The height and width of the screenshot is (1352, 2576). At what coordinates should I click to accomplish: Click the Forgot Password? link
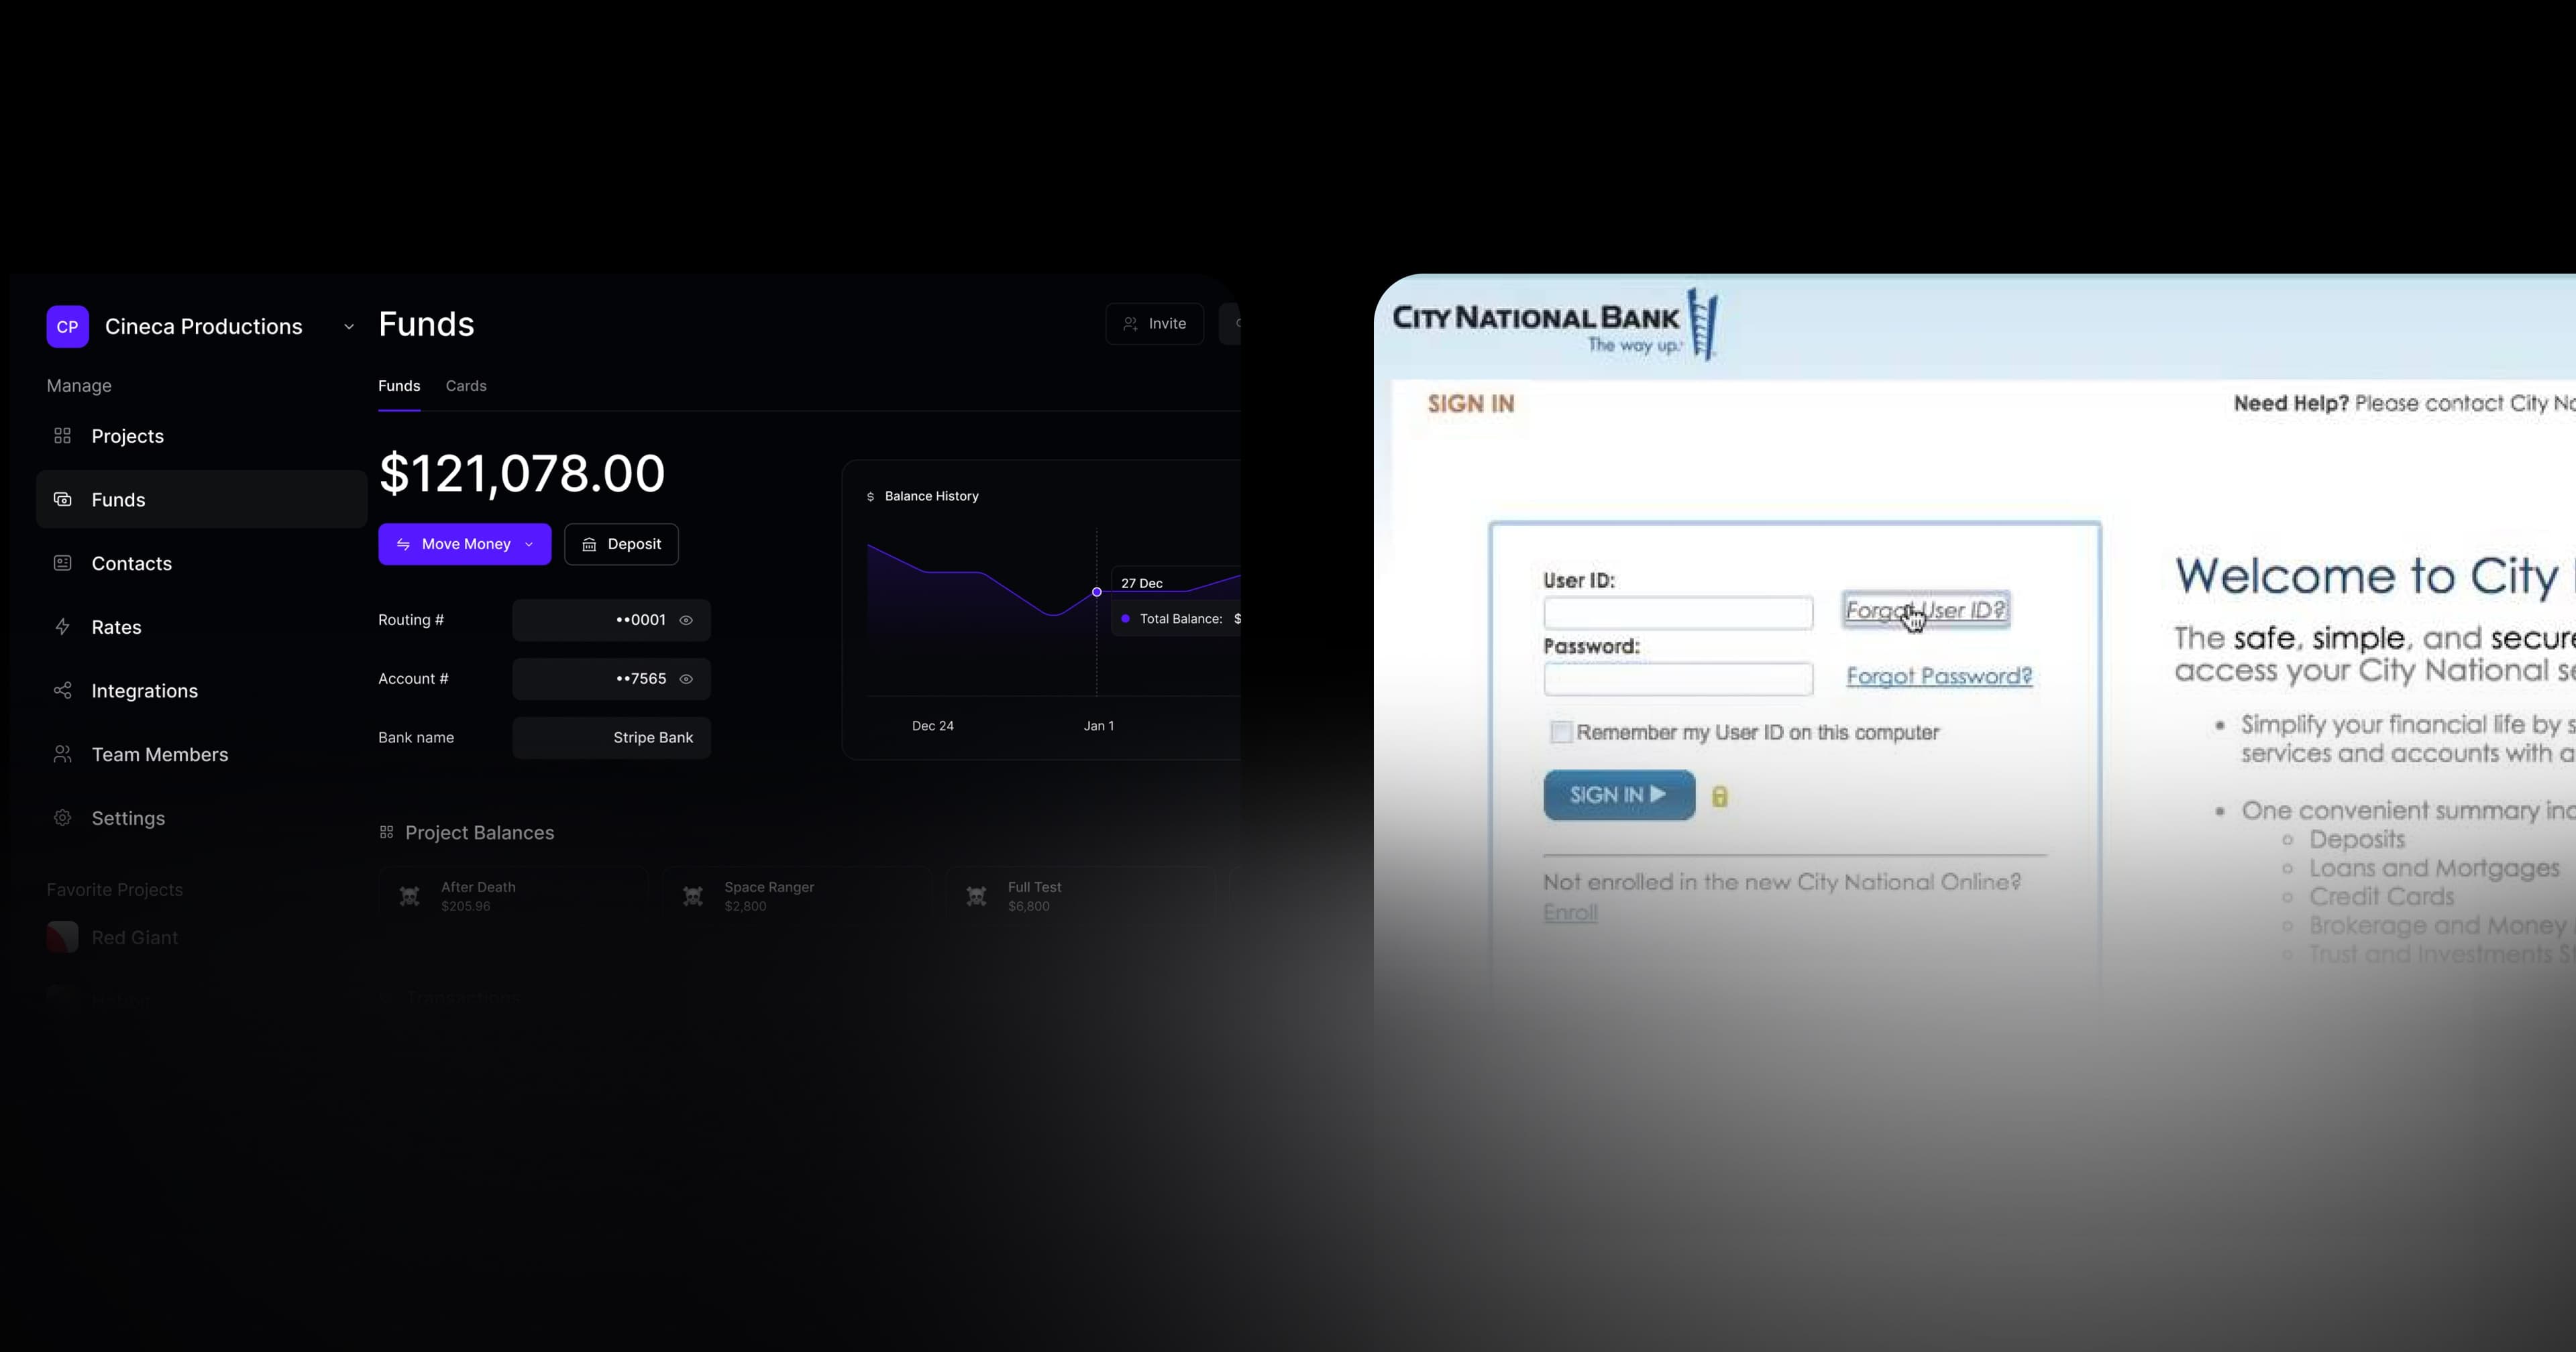click(x=1939, y=676)
